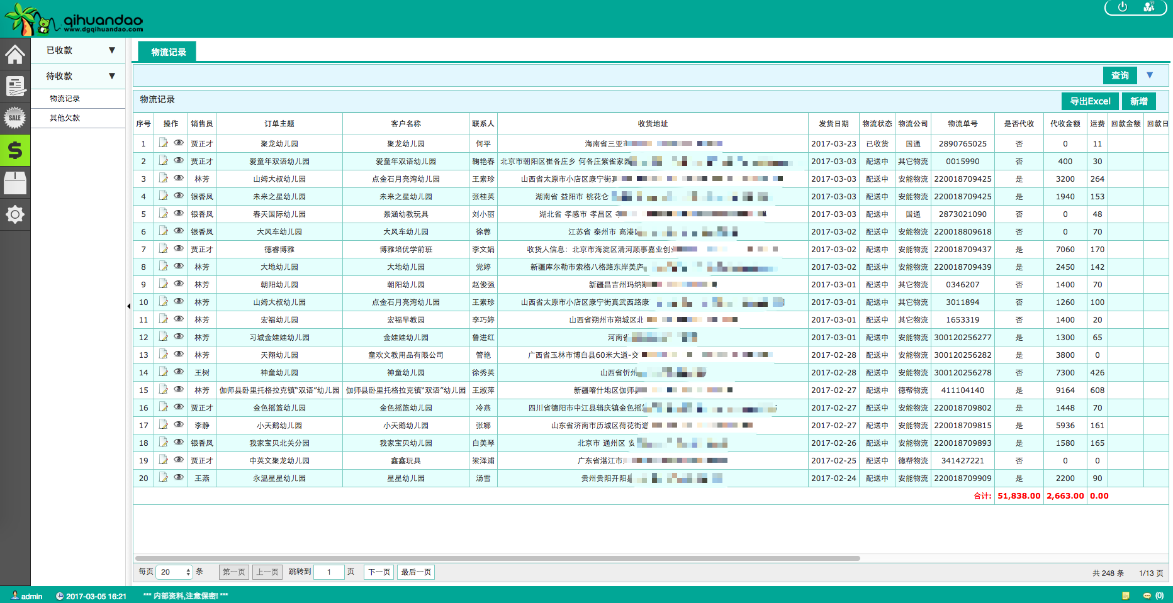Switch to the 物流记录 tab
Image resolution: width=1173 pixels, height=603 pixels.
168,52
